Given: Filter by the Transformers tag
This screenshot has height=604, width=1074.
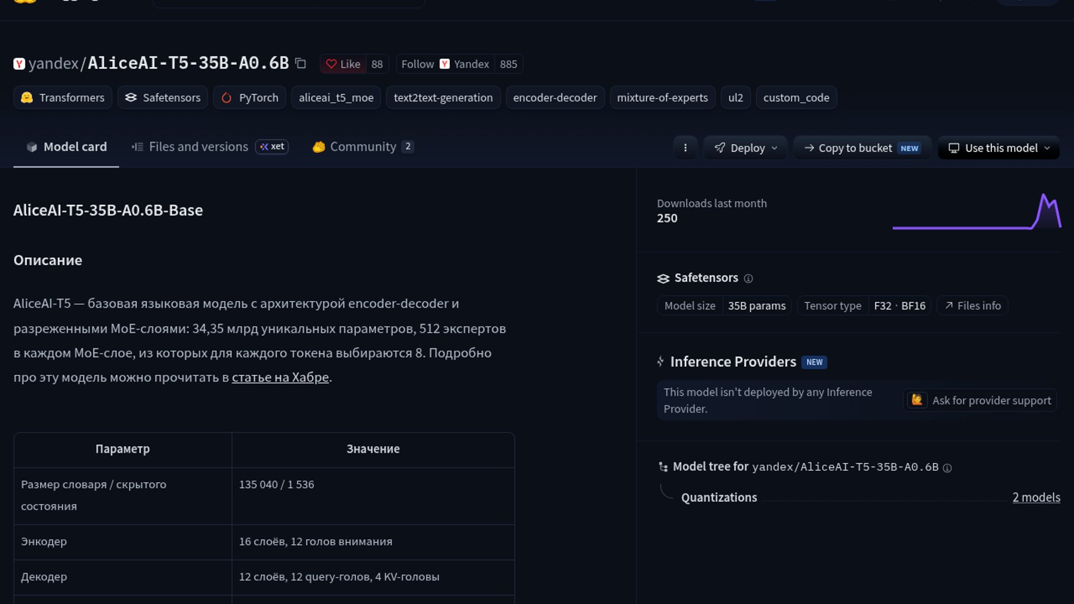Looking at the screenshot, I should pos(63,97).
